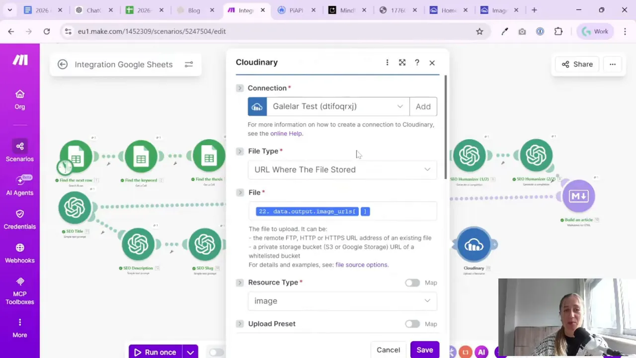Screen dimensions: 636x358
Task: Open the three-dot menu beside Share
Action: coord(613,64)
